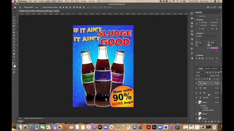Open the three-dots more options in options bar
Viewport: 234px width, 131px height.
click(x=88, y=7)
